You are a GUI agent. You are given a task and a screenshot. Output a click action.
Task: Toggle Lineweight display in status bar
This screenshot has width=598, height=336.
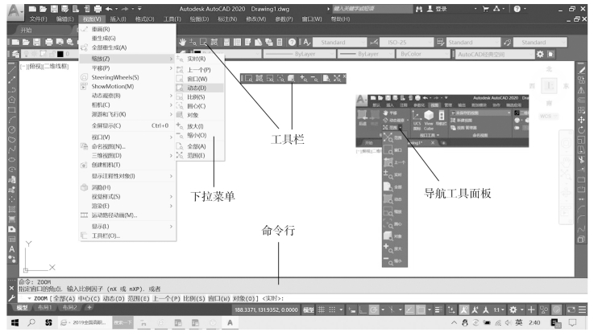pos(438,309)
